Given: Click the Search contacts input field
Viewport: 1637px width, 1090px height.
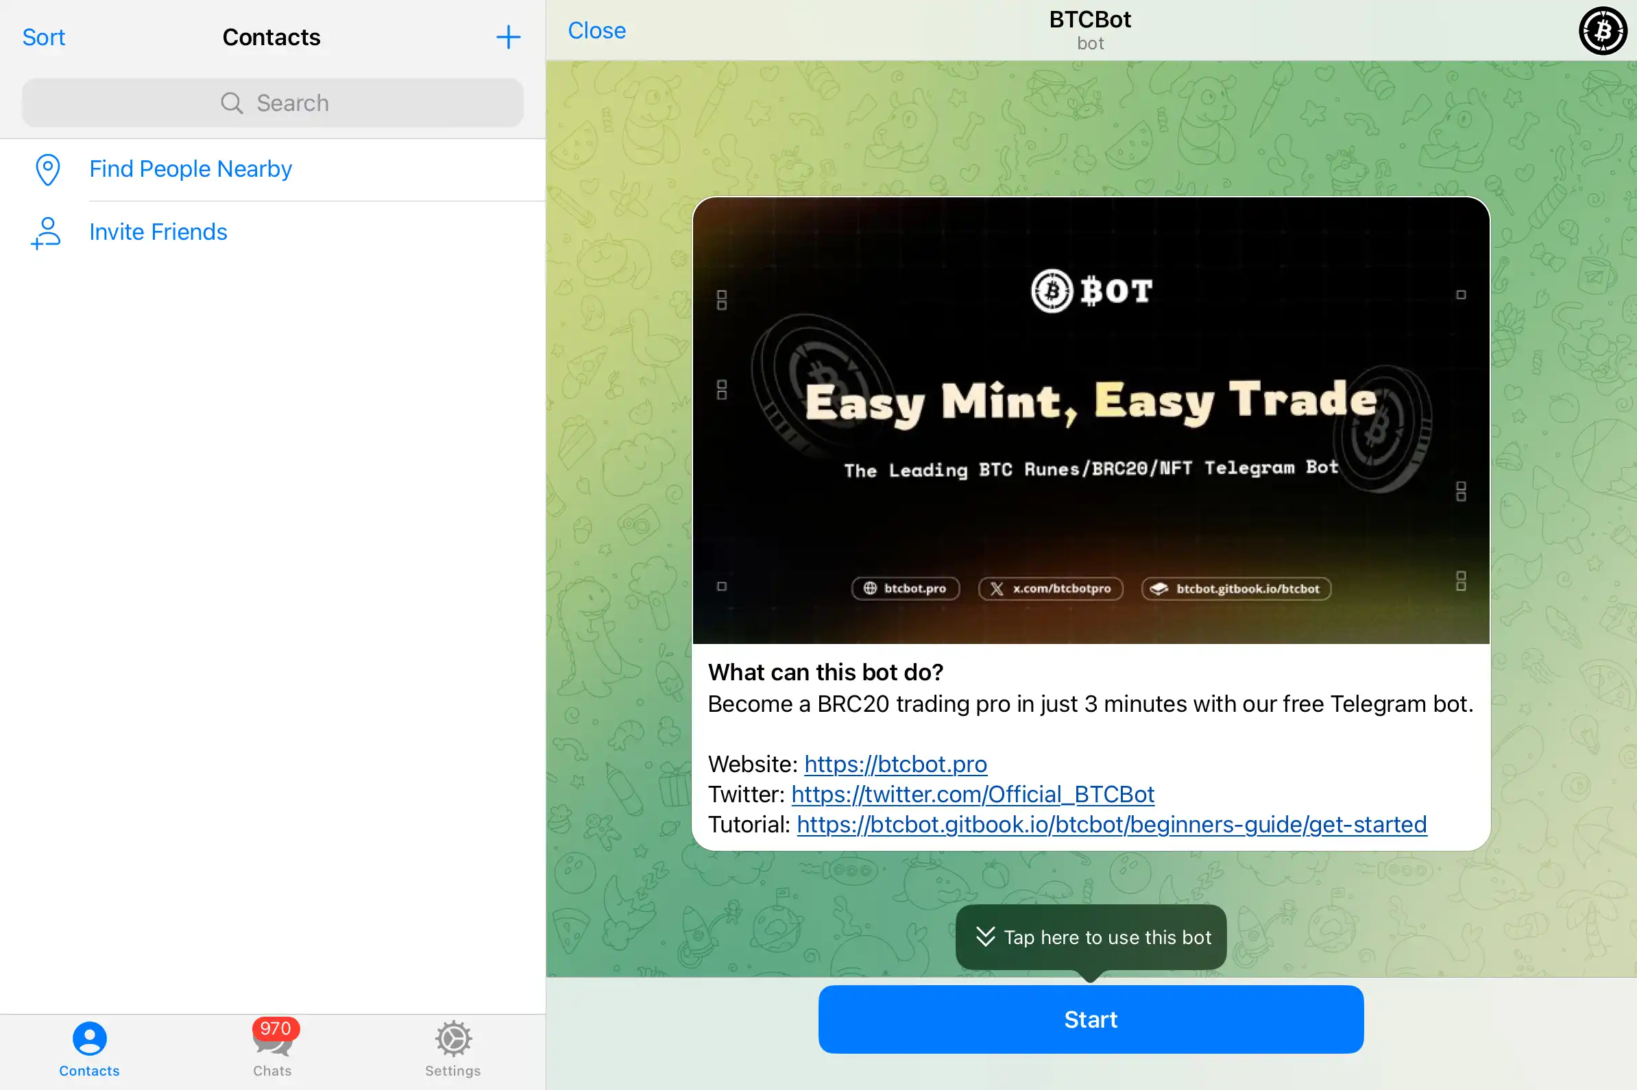Looking at the screenshot, I should 273,103.
